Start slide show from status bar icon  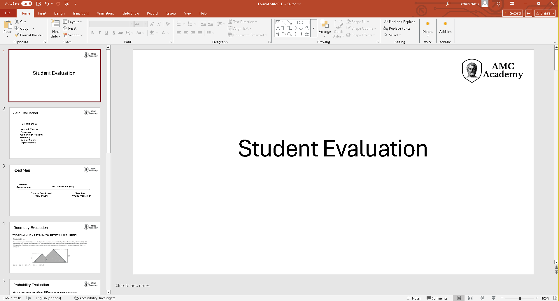pyautogui.click(x=493, y=298)
